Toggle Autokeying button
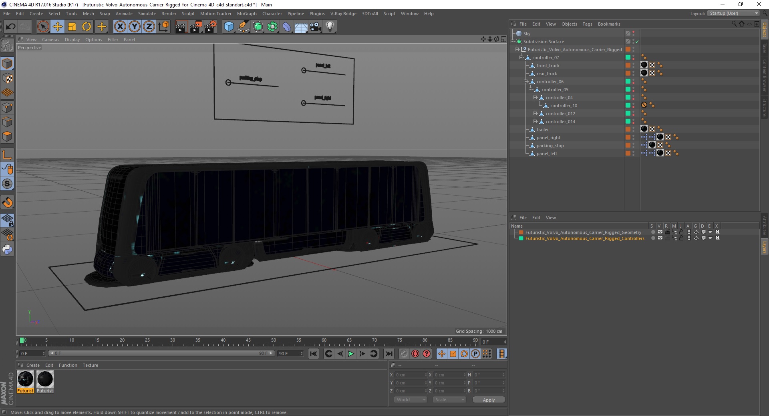This screenshot has height=416, width=769. 415,354
